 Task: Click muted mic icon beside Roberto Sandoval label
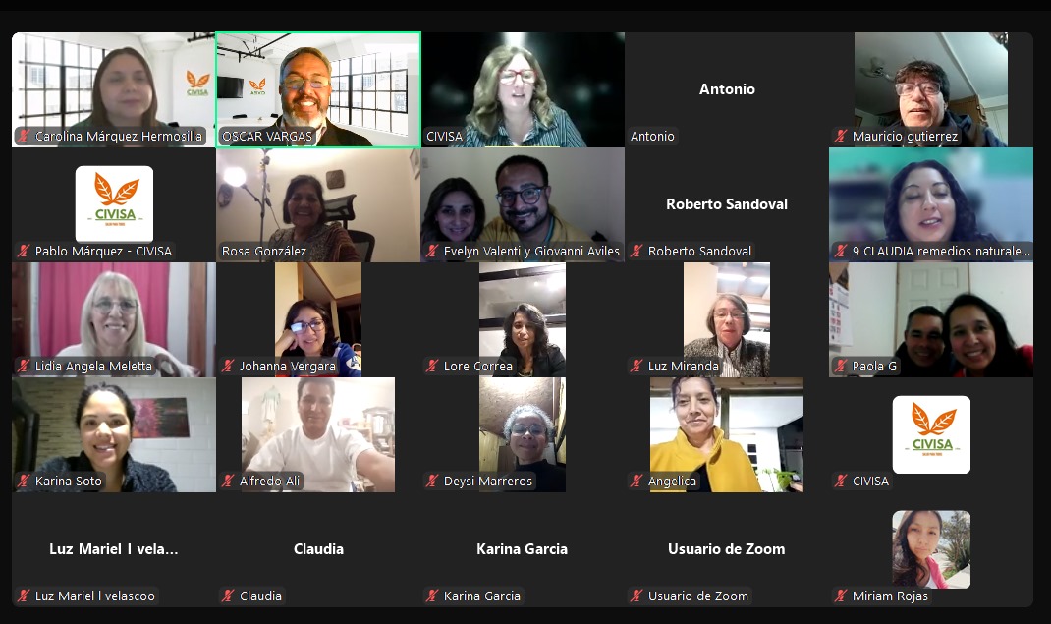tap(636, 252)
